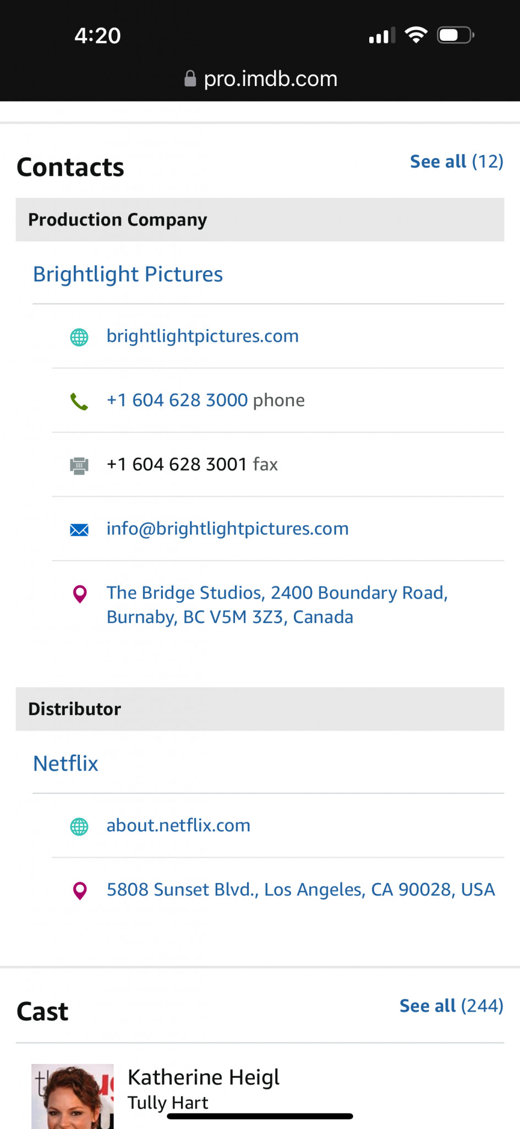Call +1 604 628 3000 phone number
Image resolution: width=520 pixels, height=1129 pixels.
[x=177, y=400]
